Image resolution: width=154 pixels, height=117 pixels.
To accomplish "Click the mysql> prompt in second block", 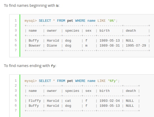I will [31, 81].
